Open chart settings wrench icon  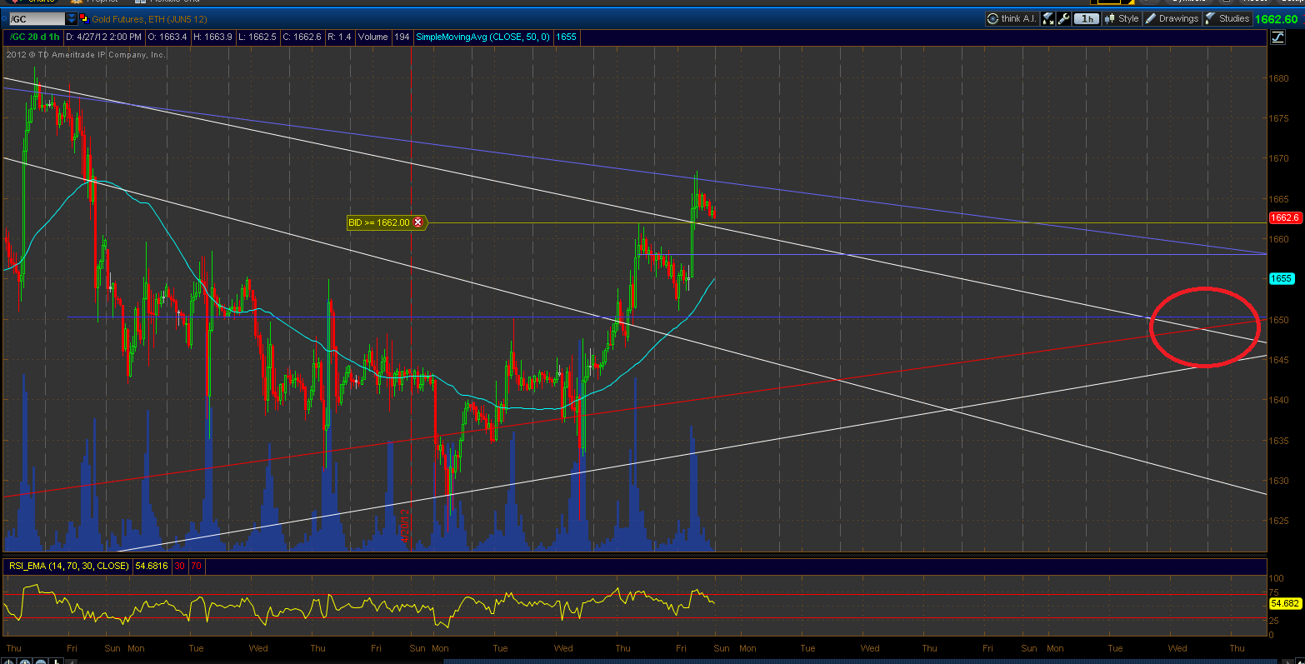tap(1064, 18)
